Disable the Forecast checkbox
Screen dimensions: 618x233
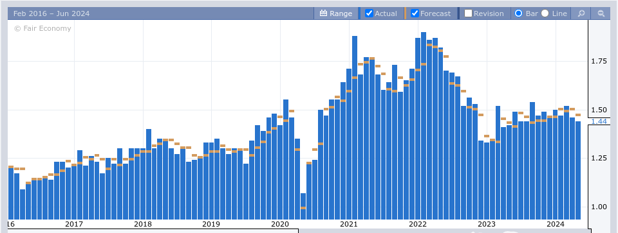pos(415,13)
